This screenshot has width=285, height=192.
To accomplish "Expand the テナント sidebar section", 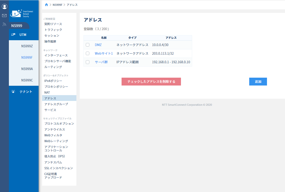I will coord(24,92).
